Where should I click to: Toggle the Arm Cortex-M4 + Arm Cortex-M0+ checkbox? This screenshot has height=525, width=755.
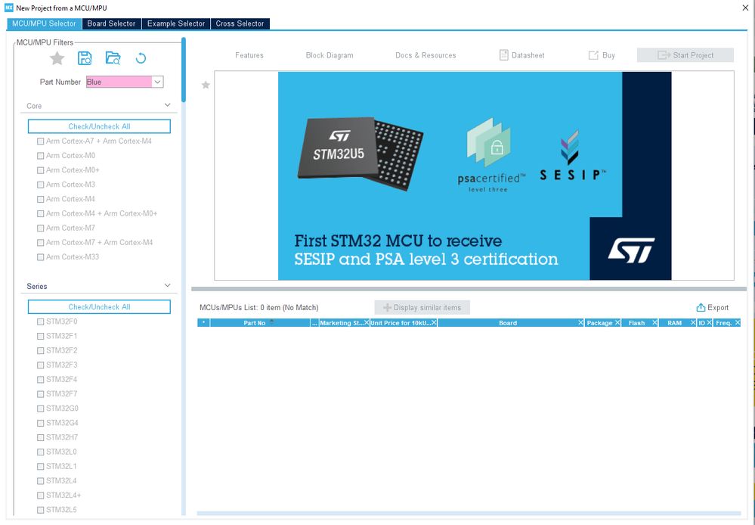click(41, 213)
